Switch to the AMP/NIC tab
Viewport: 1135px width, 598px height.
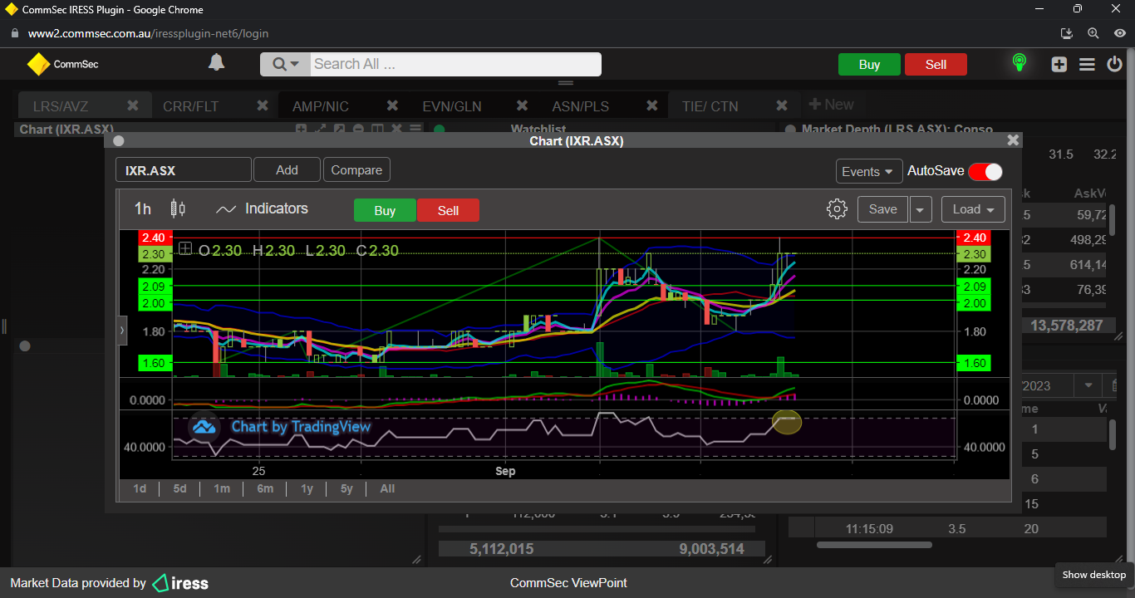[321, 106]
